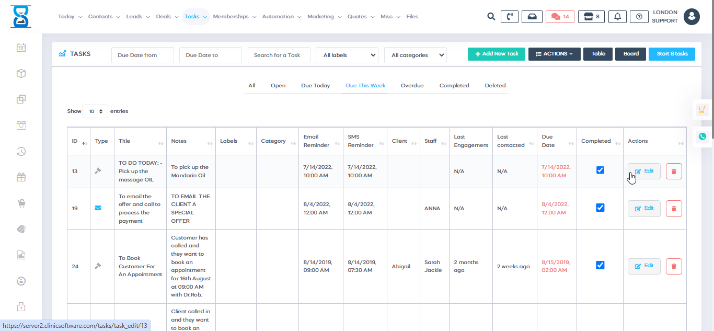Open the inbox tray icon

coord(532,17)
